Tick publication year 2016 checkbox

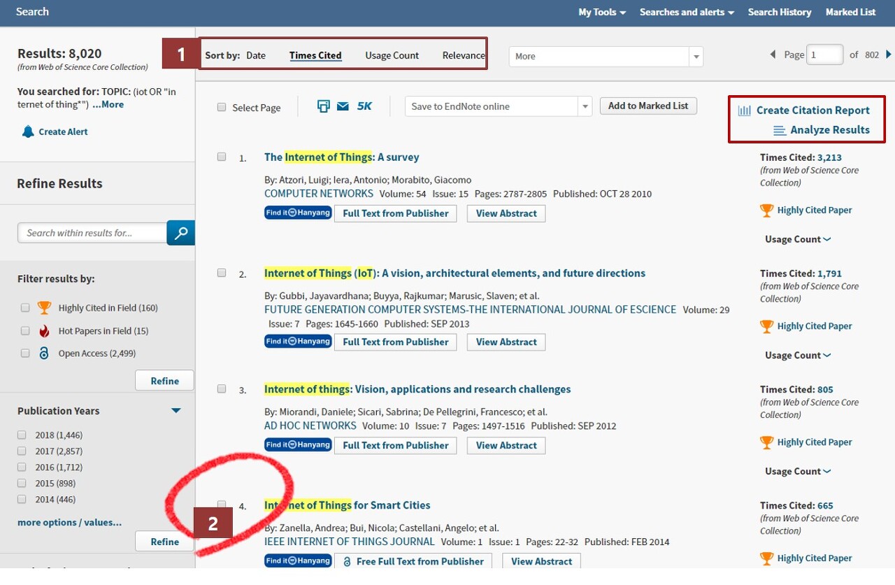tap(22, 467)
